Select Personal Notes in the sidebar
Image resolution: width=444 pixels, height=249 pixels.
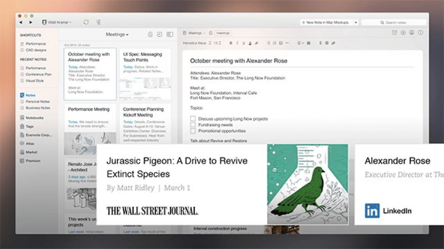point(35,101)
